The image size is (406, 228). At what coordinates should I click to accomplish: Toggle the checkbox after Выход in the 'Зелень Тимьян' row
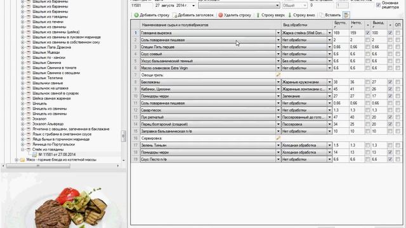(x=390, y=145)
